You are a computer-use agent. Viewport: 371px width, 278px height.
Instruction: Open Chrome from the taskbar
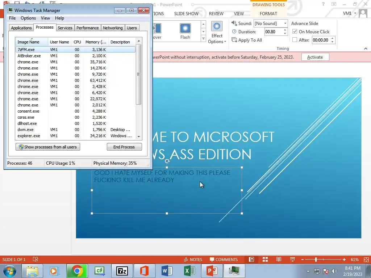pos(77,271)
